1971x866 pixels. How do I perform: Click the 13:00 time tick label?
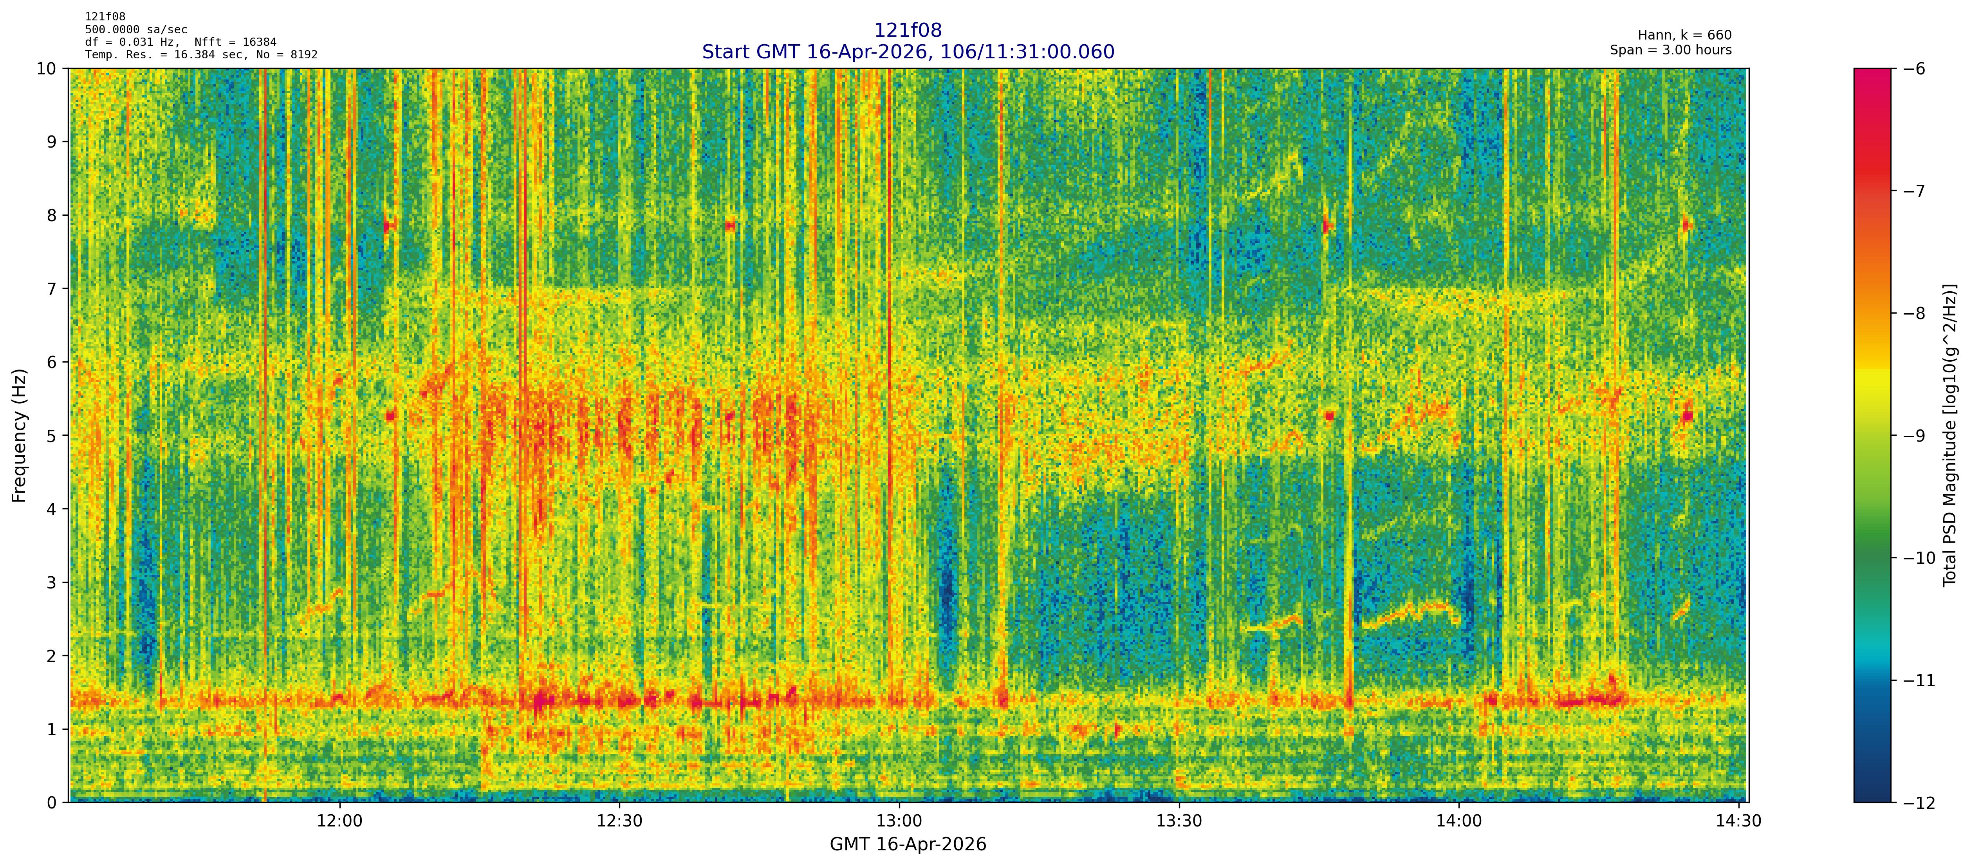click(x=899, y=822)
